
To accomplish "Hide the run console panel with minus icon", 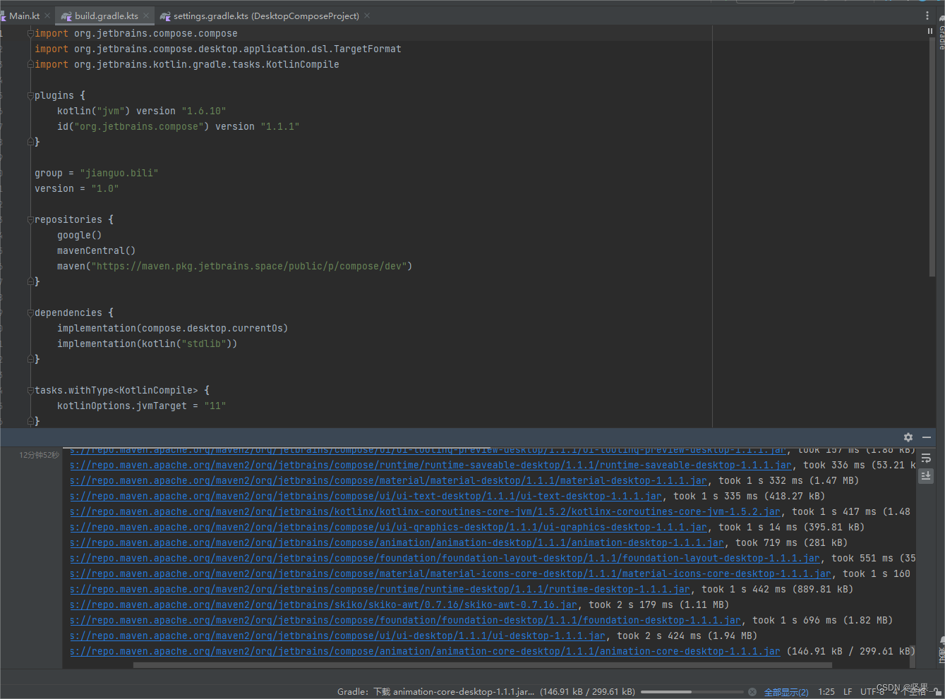I will click(927, 437).
